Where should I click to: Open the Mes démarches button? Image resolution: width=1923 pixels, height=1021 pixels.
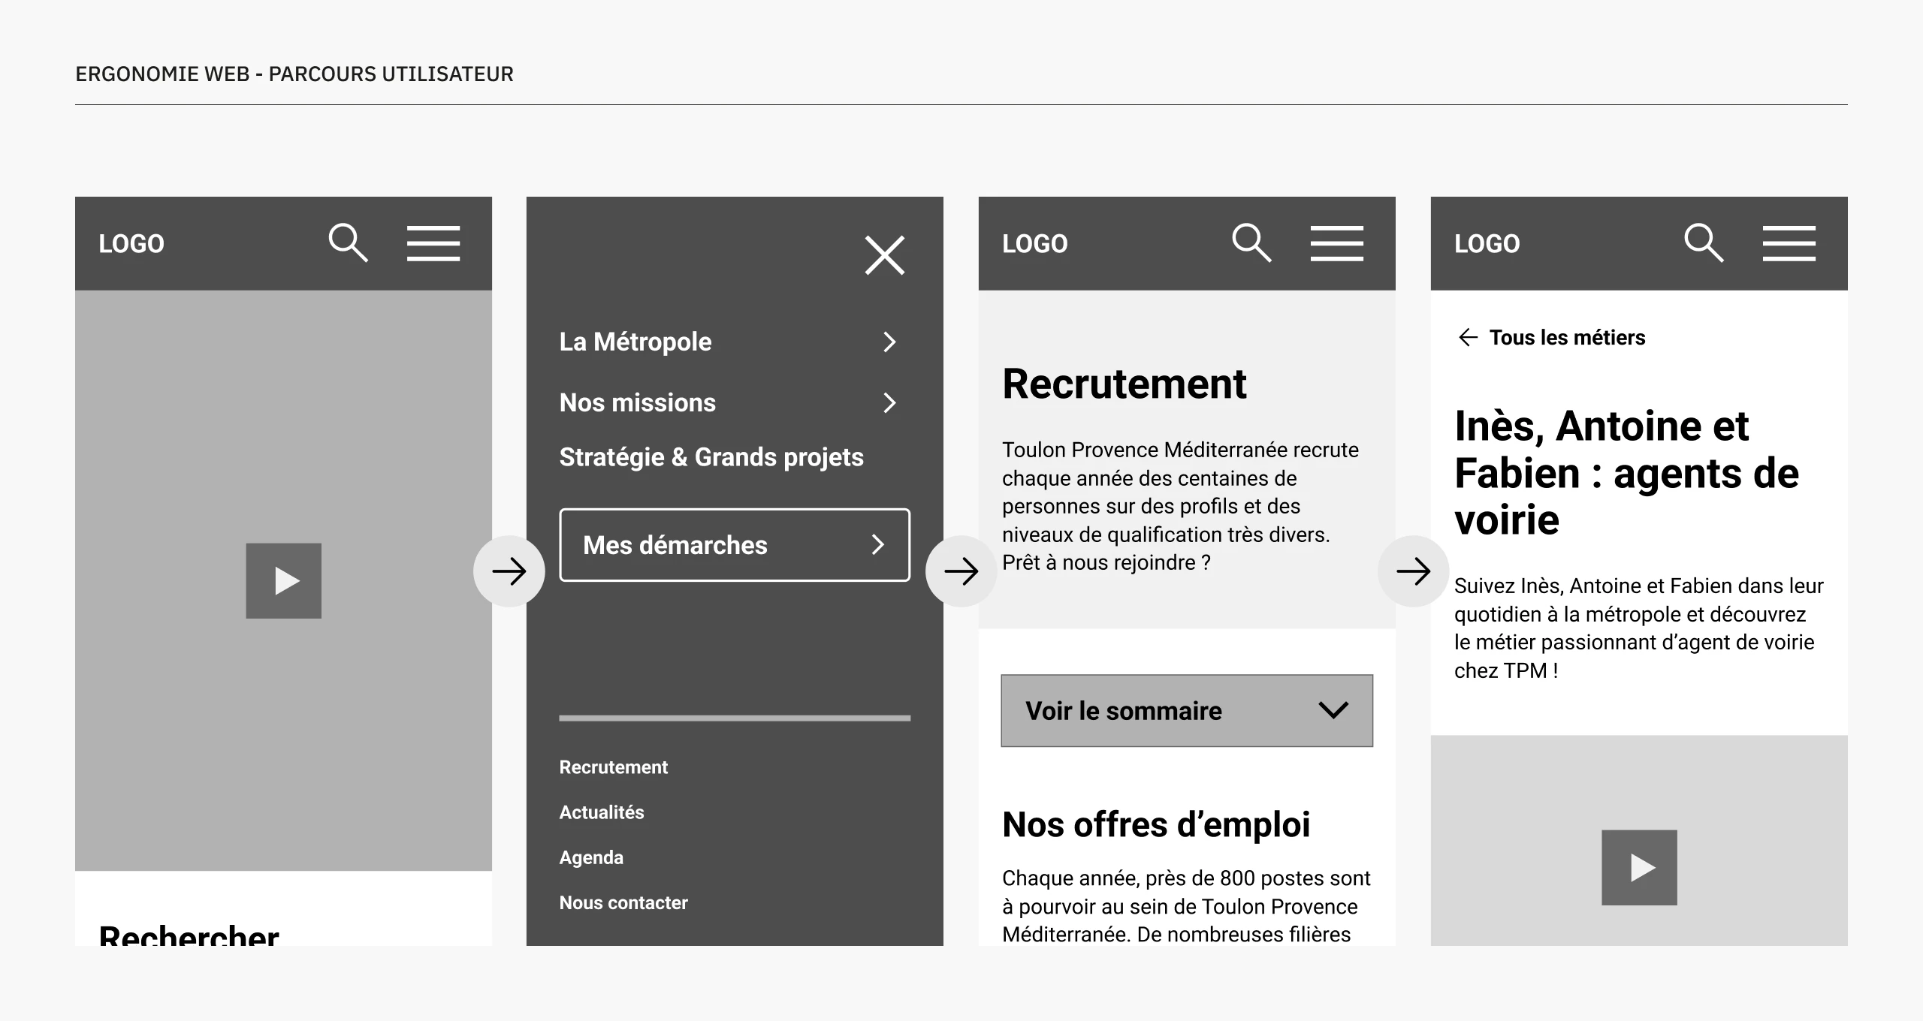(x=735, y=545)
